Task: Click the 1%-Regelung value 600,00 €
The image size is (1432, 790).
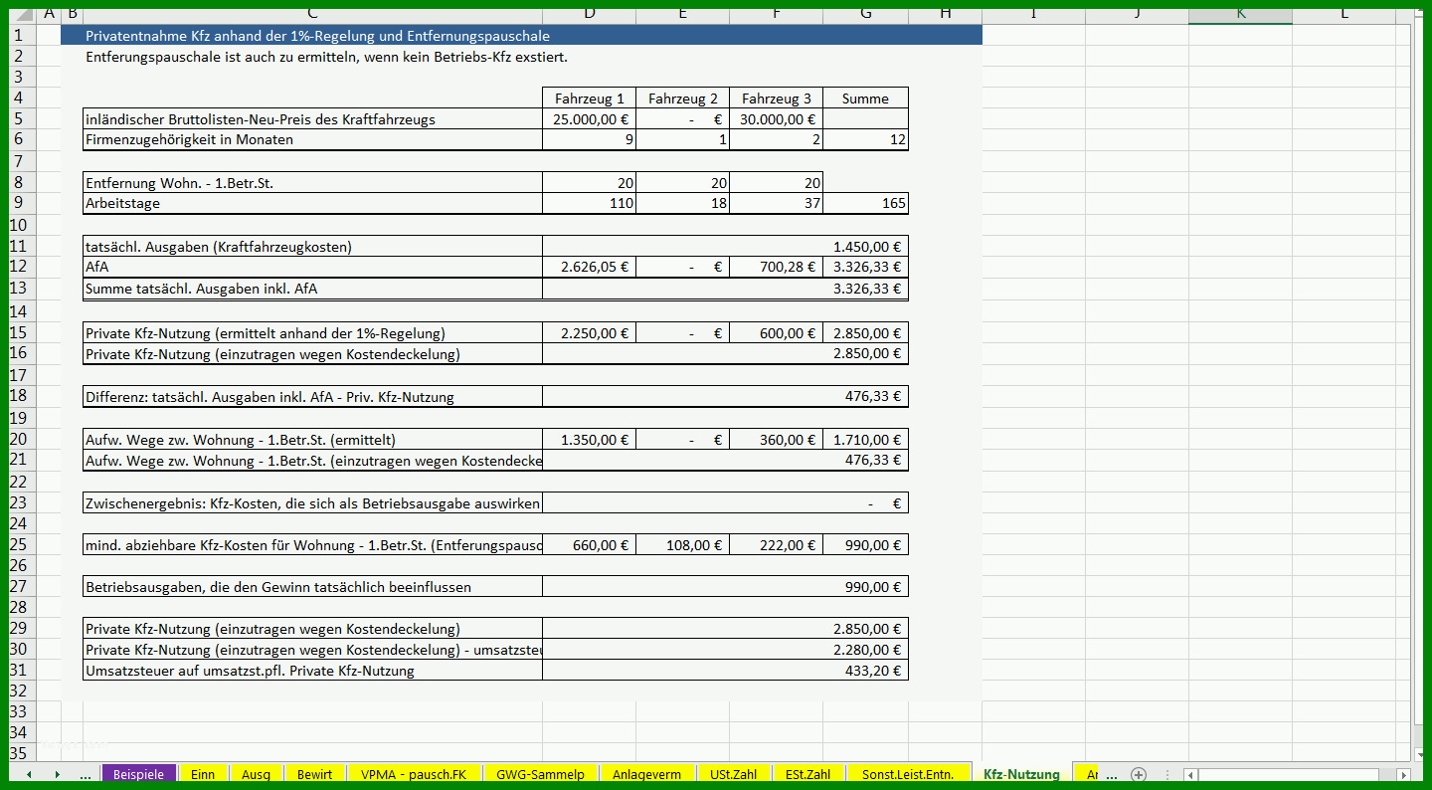Action: pos(776,333)
